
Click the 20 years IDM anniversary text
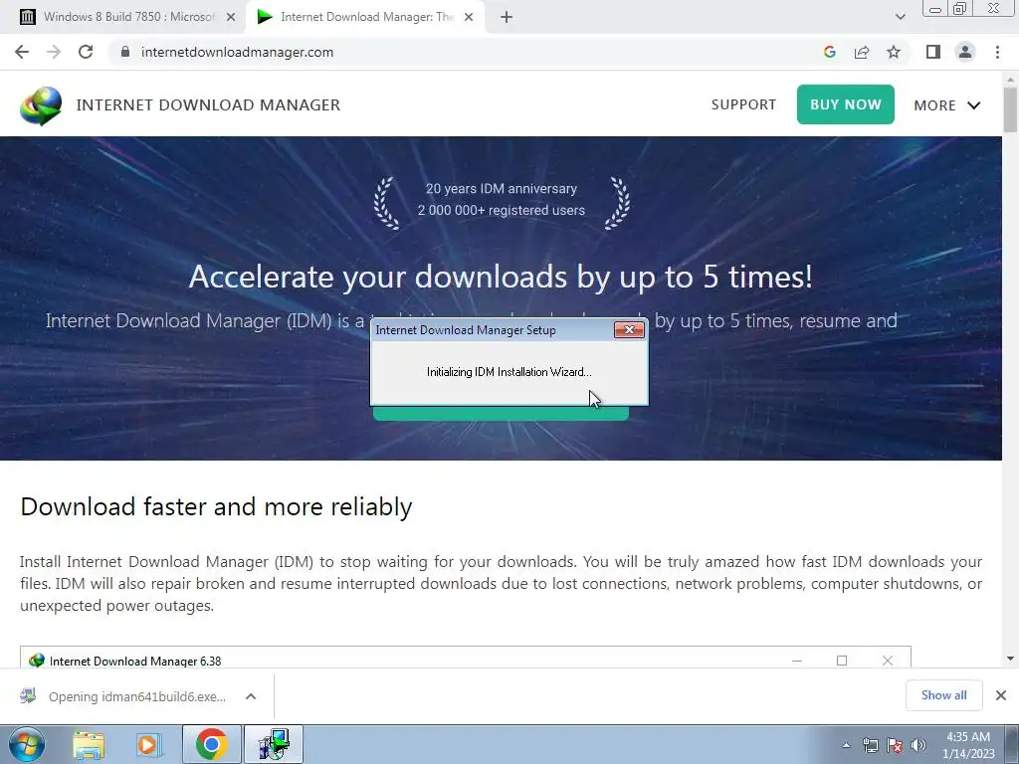tap(502, 188)
